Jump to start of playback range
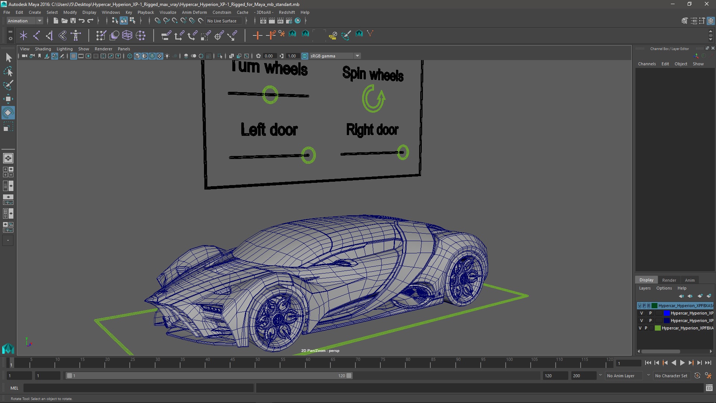This screenshot has height=403, width=716. [648, 363]
